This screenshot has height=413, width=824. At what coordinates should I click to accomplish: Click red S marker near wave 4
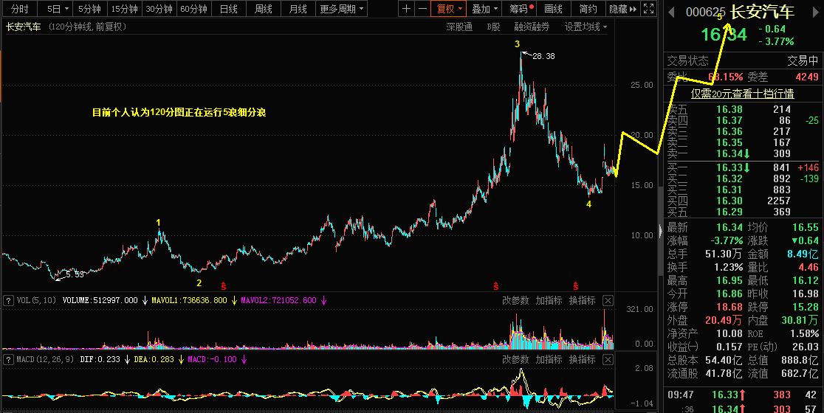pos(575,286)
